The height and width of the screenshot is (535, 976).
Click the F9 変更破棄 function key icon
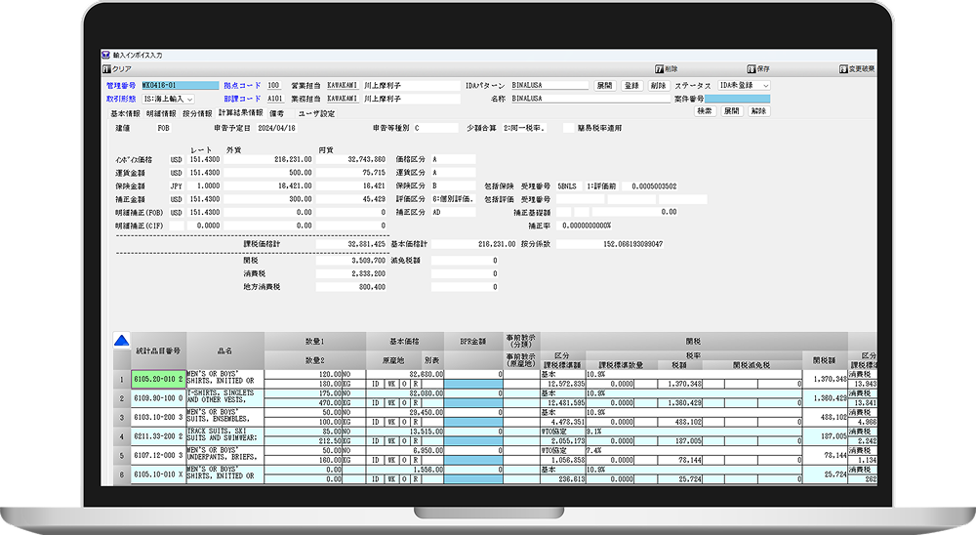click(x=843, y=69)
